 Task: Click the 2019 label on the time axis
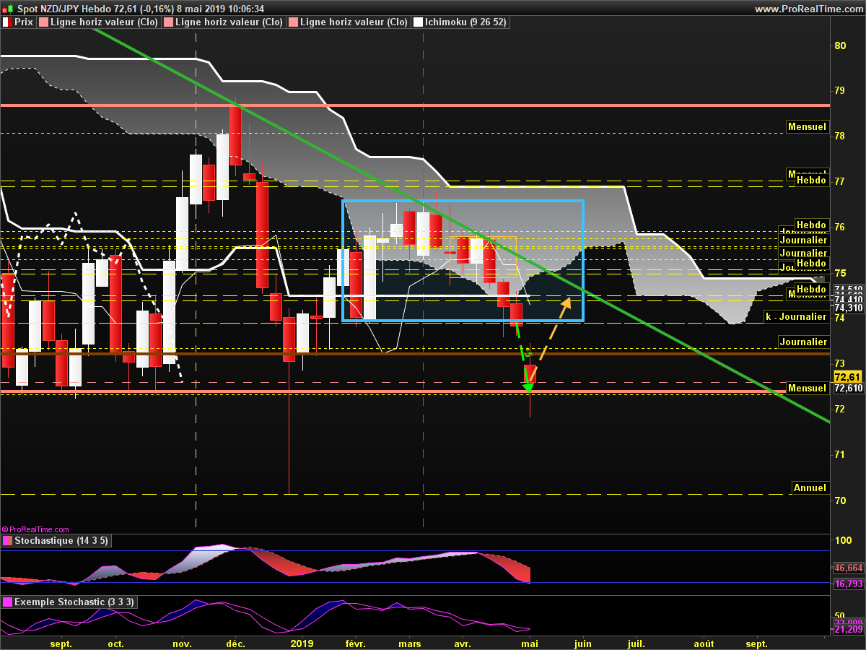[302, 643]
